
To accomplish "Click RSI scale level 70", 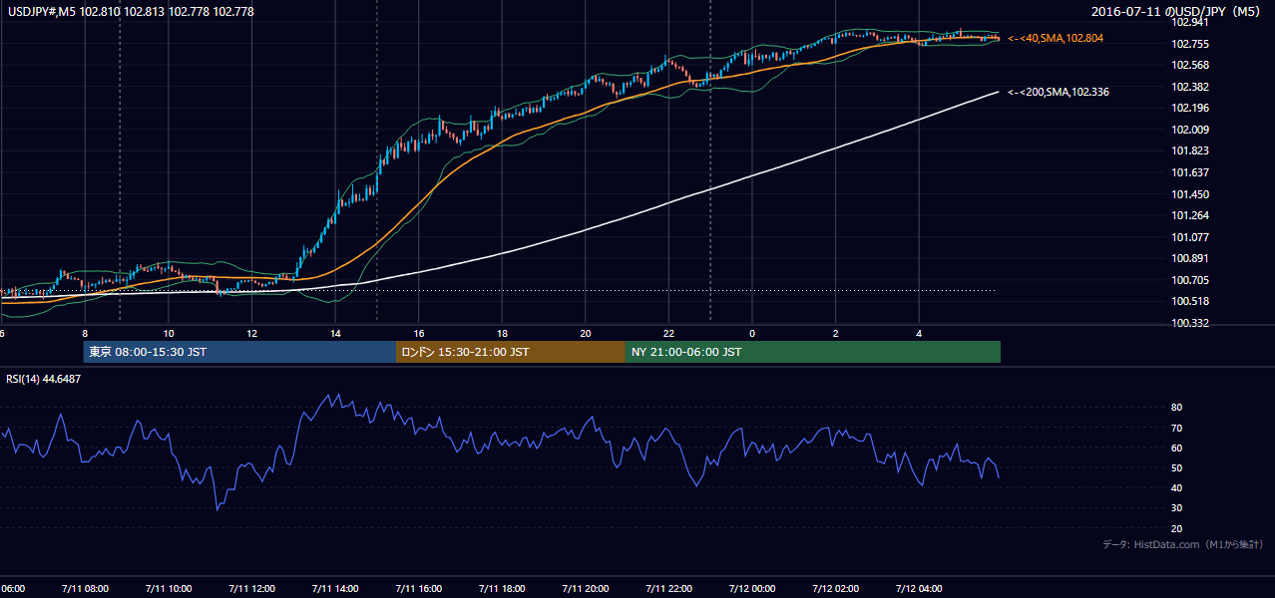I will click(x=1176, y=428).
